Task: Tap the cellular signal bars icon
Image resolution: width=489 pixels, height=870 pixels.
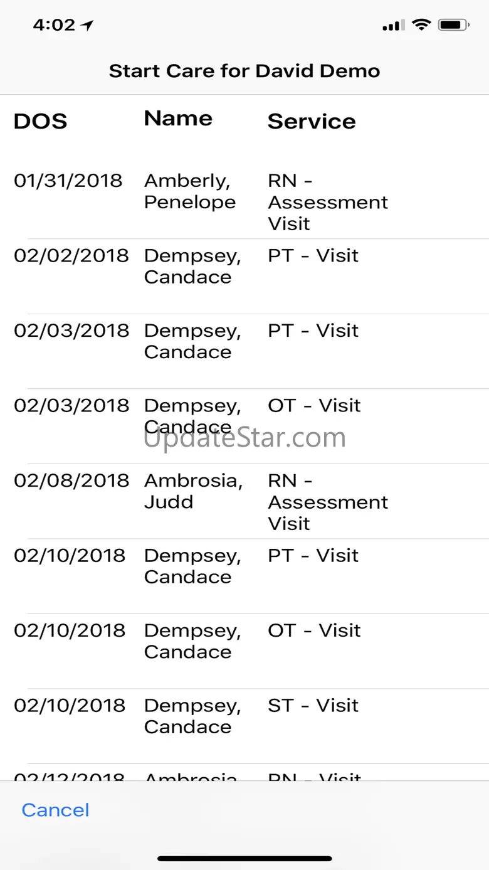Action: 393,26
